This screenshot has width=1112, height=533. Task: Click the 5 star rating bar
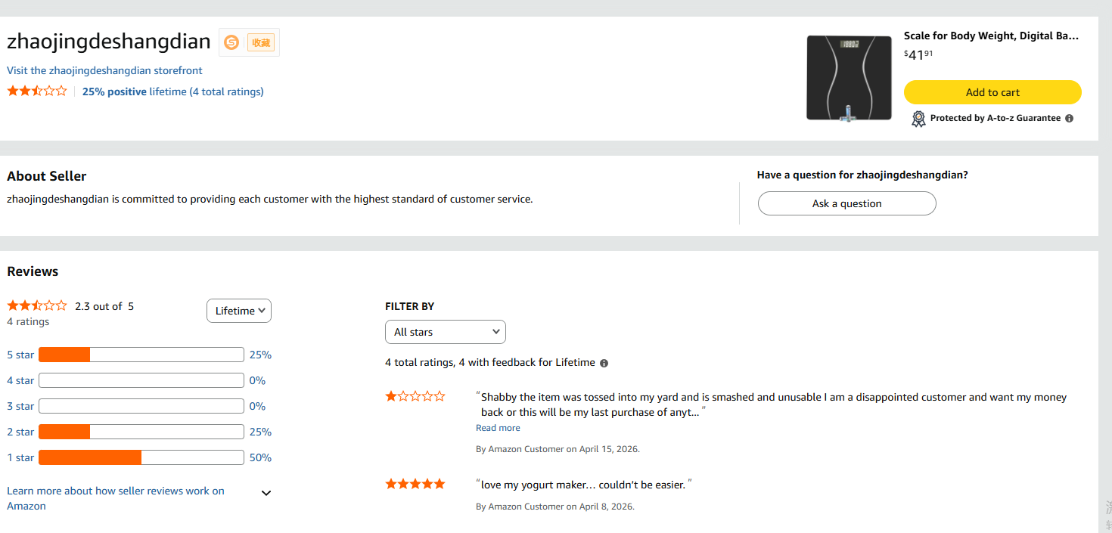(x=141, y=355)
